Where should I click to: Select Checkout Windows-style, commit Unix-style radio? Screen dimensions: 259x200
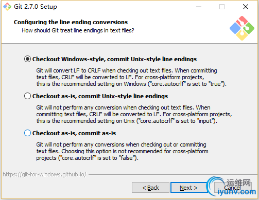(27, 59)
